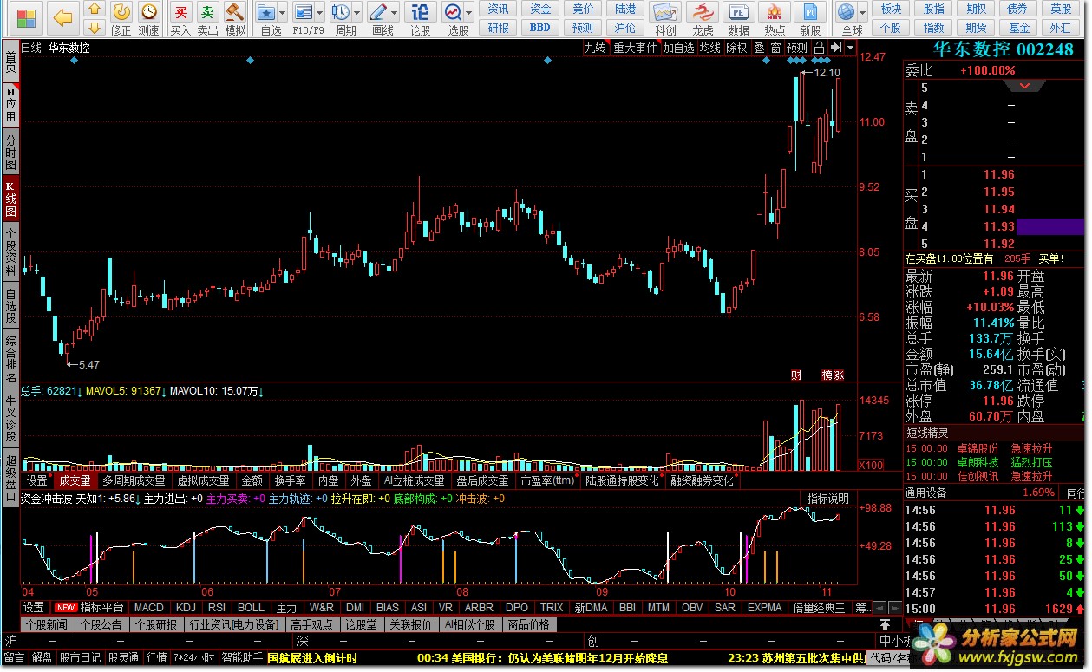The image size is (1092, 672).
Task: Go back with the yellow left arrow
Action: [62, 17]
